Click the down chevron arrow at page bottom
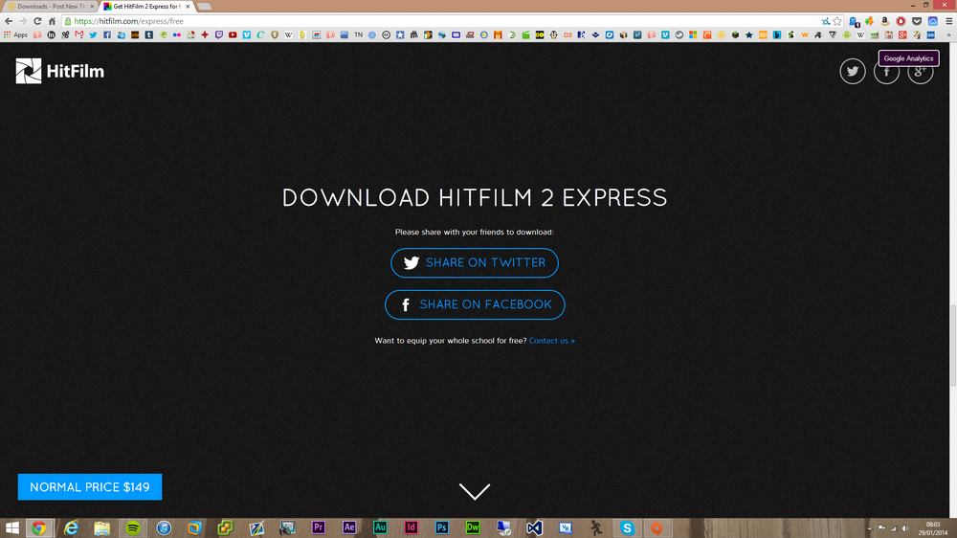Screen dimensions: 957x538 [475, 491]
